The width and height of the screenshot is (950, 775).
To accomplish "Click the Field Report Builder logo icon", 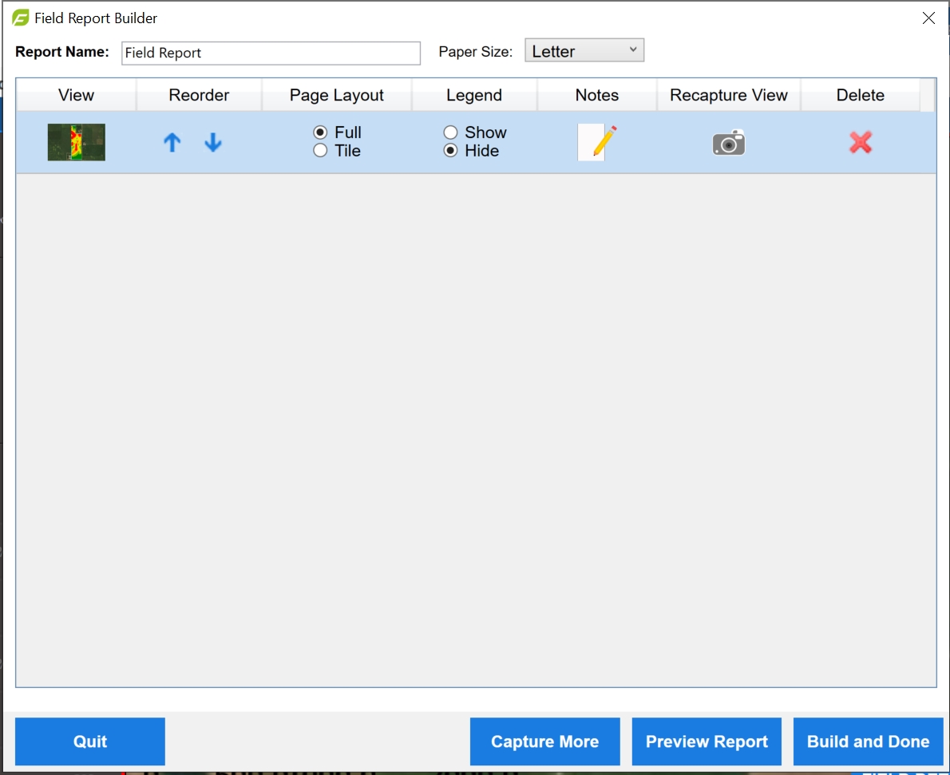I will (21, 18).
